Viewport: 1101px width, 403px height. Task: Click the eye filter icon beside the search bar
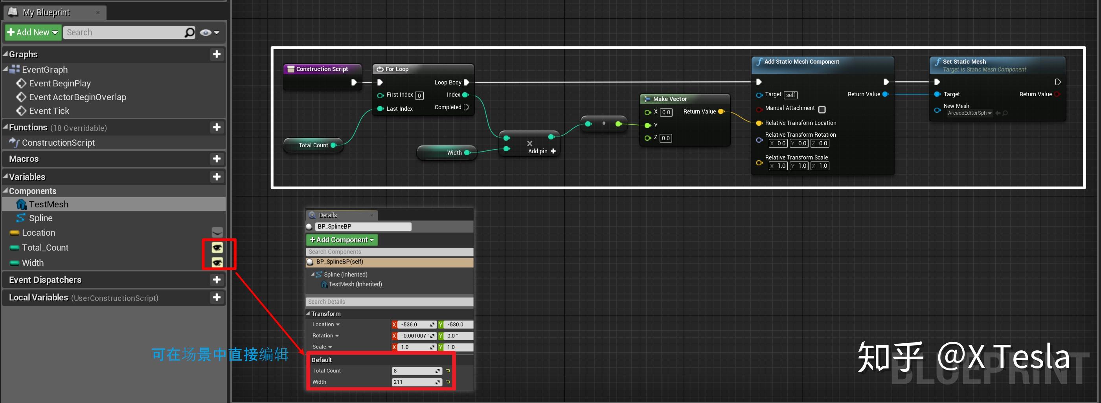pos(206,33)
